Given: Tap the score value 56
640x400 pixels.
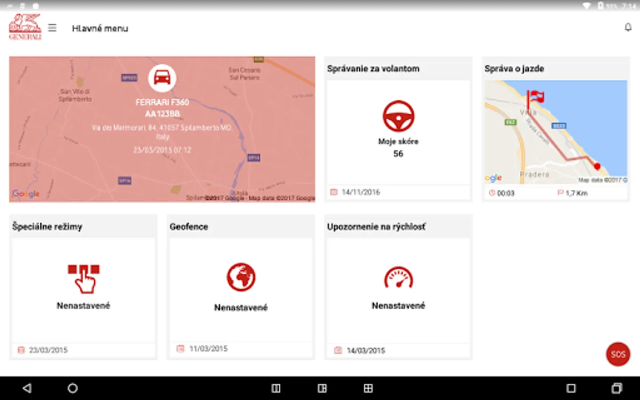Looking at the screenshot, I should 398,154.
